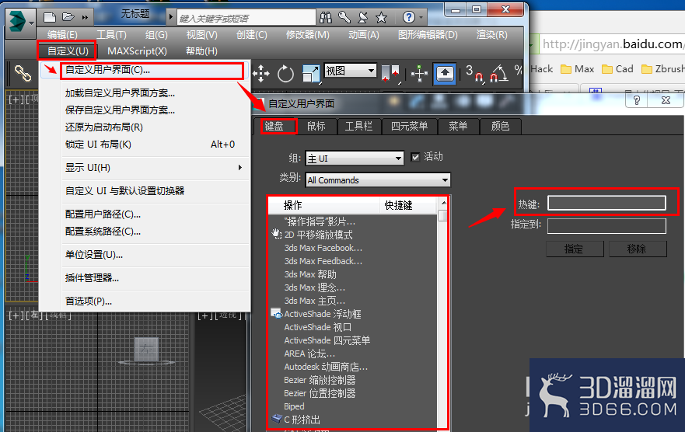Image resolution: width=685 pixels, height=432 pixels.
Task: Open the 工具(T) menu
Action: point(111,34)
